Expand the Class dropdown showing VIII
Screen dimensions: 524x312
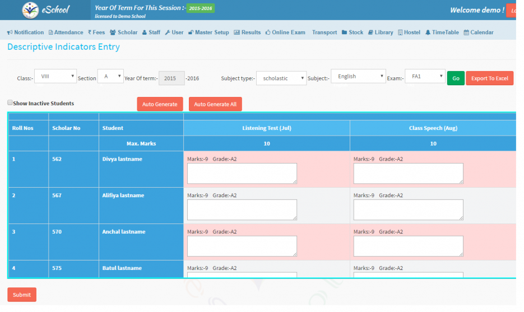click(x=55, y=76)
